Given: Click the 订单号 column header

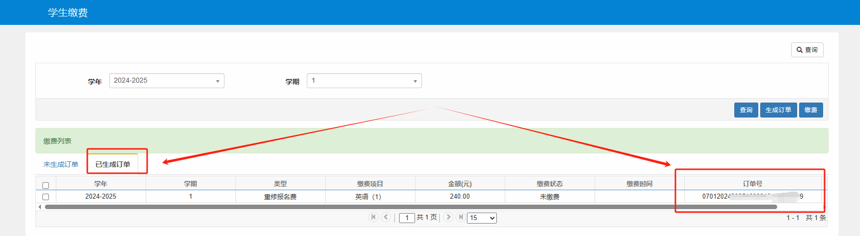Looking at the screenshot, I should tap(752, 184).
